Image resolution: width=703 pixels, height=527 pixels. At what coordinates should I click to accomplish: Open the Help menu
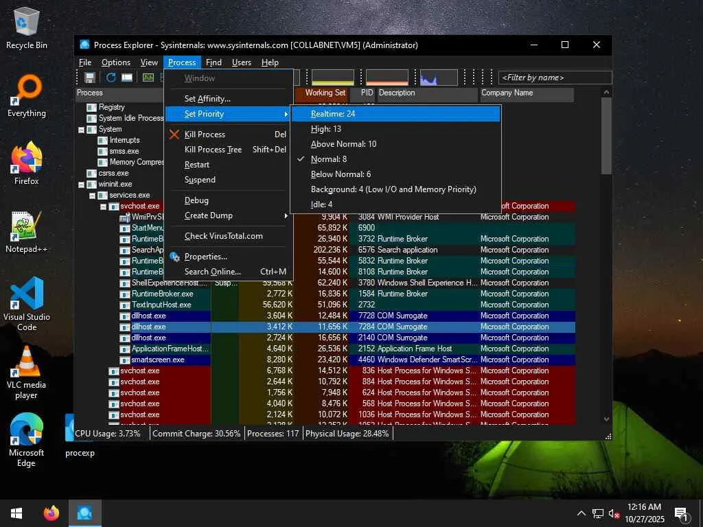270,62
